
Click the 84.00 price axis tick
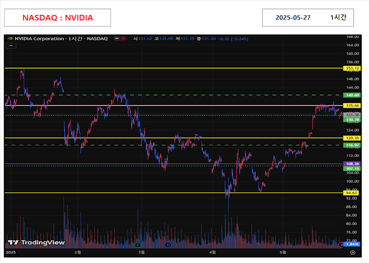pos(352,215)
